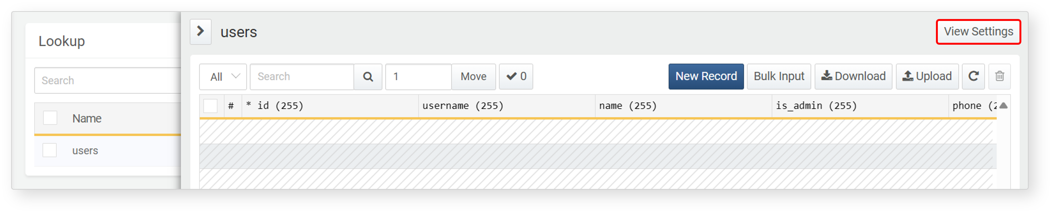The width and height of the screenshot is (1052, 213).
Task: Click the trash delete icon
Action: (x=999, y=76)
